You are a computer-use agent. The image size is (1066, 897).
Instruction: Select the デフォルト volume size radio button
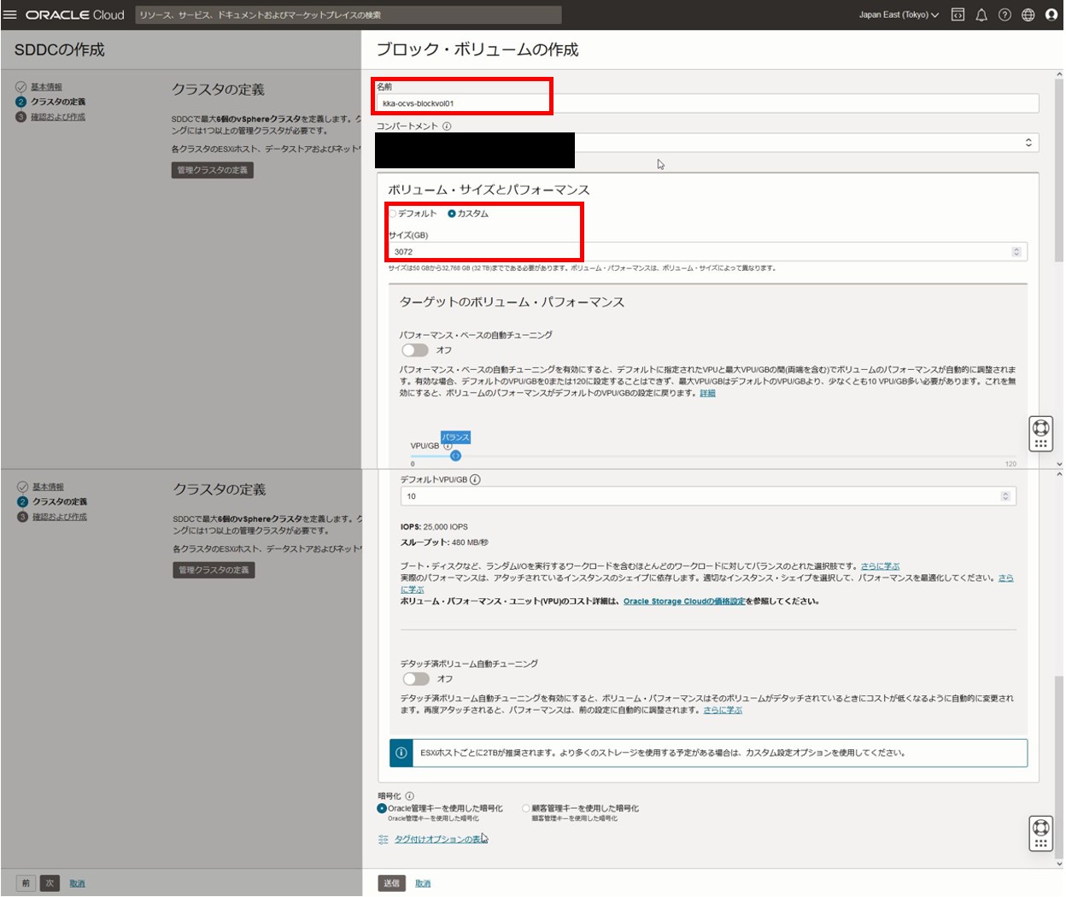(393, 214)
